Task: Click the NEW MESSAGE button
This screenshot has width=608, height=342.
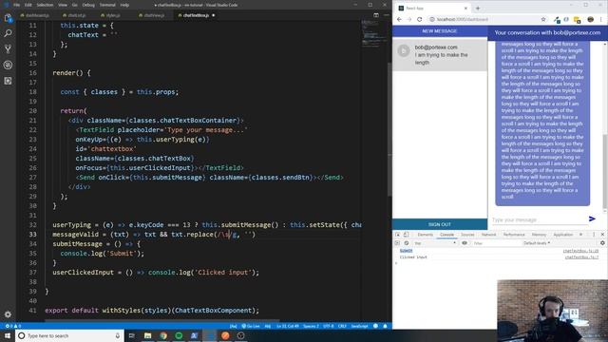Action: [440, 31]
